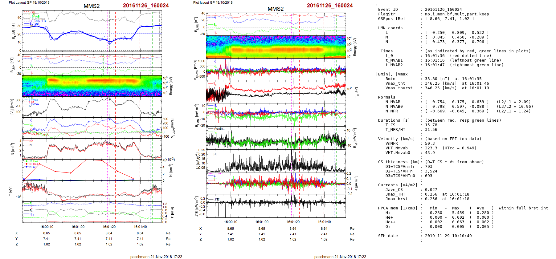This screenshot has width=556, height=259.
Task: Select the VnMFR velocity value 50.3
Action: 430,144
